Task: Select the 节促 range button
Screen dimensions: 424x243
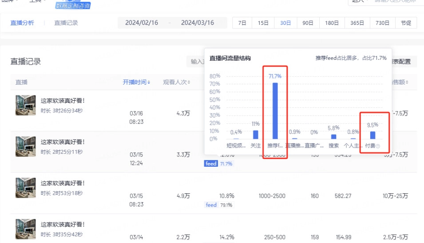Action: pos(406,23)
